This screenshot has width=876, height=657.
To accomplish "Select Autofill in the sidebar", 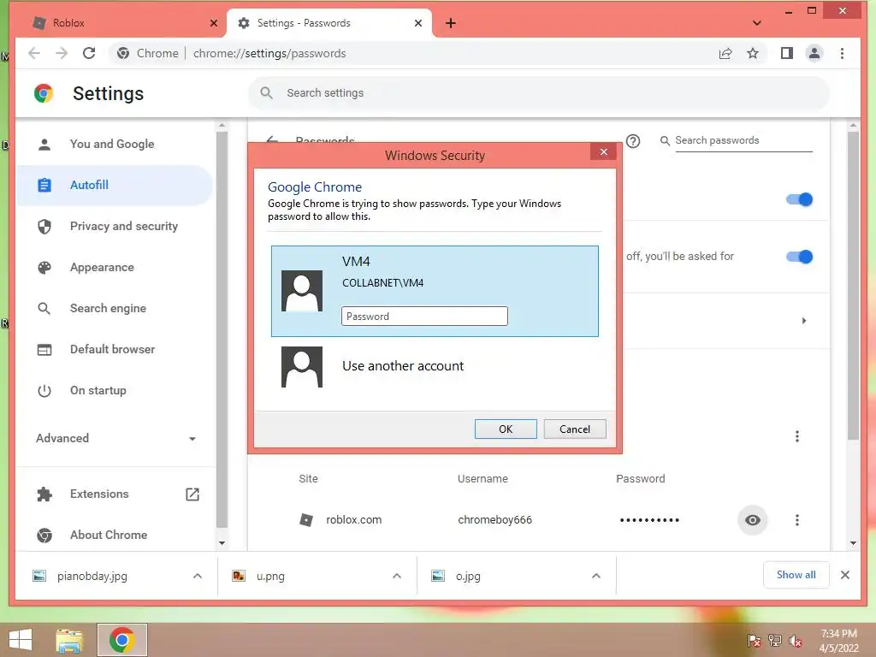I will click(115, 185).
